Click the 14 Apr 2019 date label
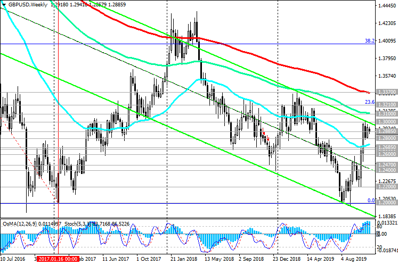 point(321,259)
